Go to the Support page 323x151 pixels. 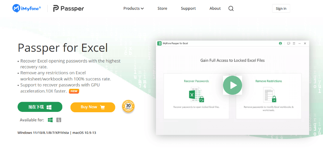[x=188, y=8]
